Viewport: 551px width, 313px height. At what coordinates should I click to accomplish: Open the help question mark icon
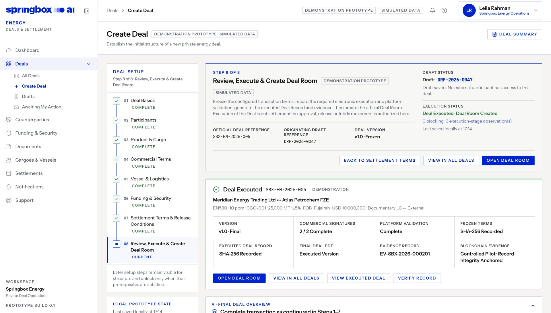click(x=444, y=10)
